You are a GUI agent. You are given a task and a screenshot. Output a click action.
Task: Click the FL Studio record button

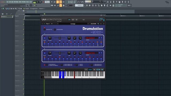click(43, 2)
